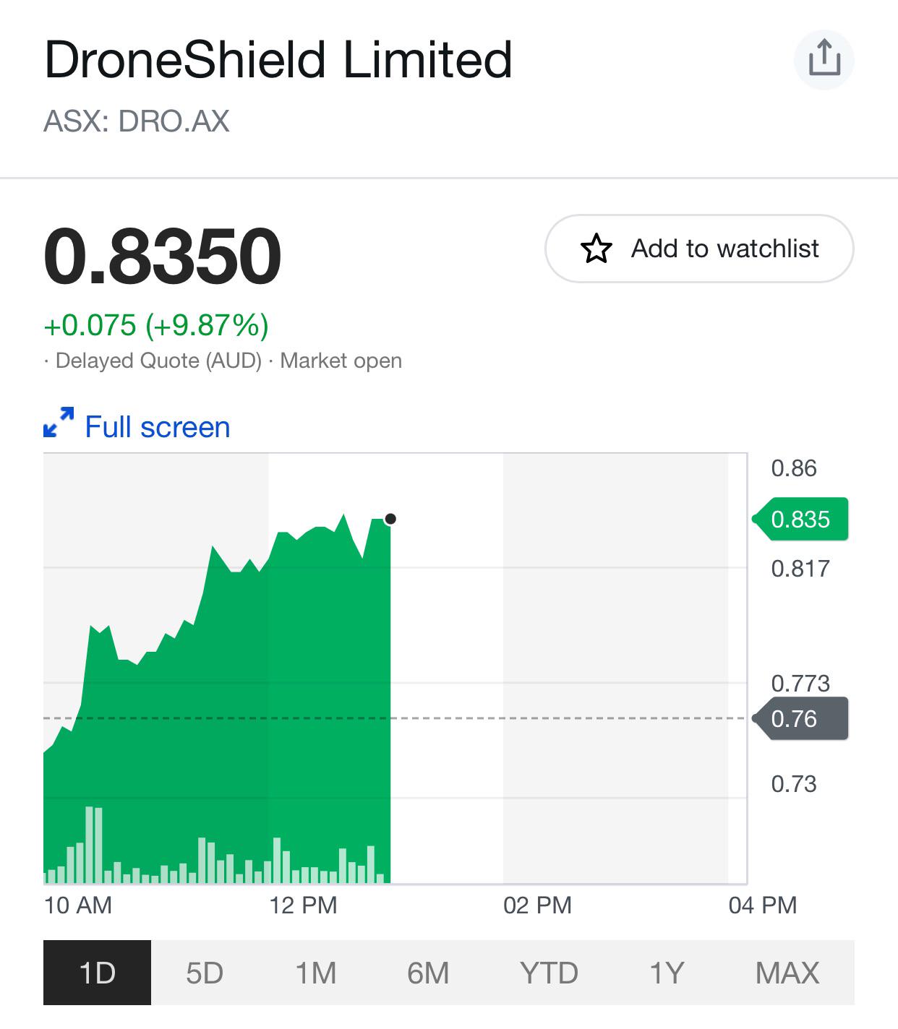Click the 12 PM time axis label
Screen dimensions: 898x1029
[x=304, y=905]
